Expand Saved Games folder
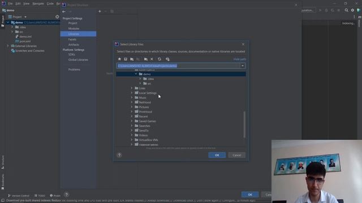Viewport: 362px width, 203px height. [x=132, y=121]
